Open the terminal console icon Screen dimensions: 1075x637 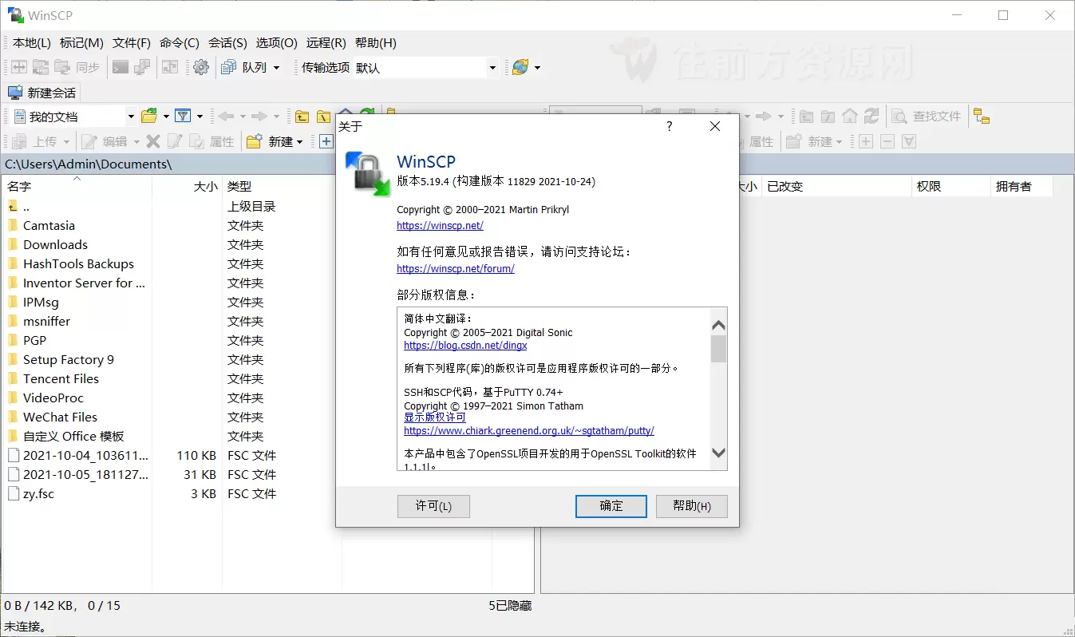pyautogui.click(x=121, y=68)
